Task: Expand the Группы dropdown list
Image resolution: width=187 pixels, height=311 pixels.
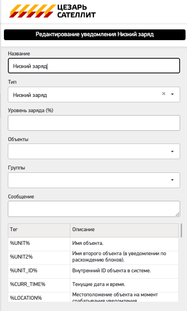Action: (x=172, y=180)
